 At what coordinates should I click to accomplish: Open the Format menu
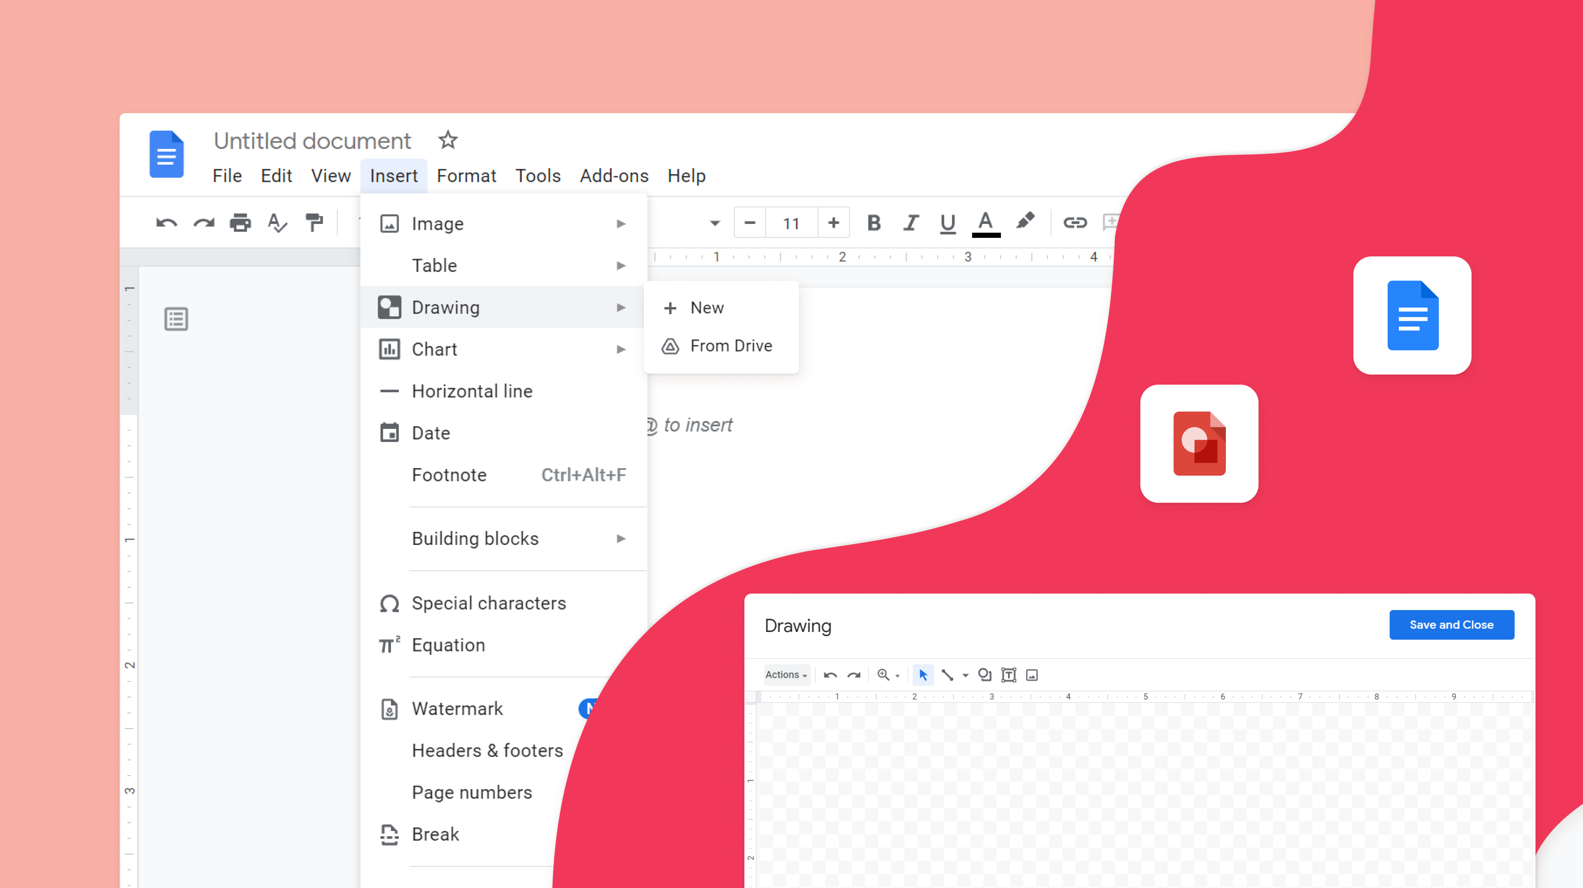point(466,176)
